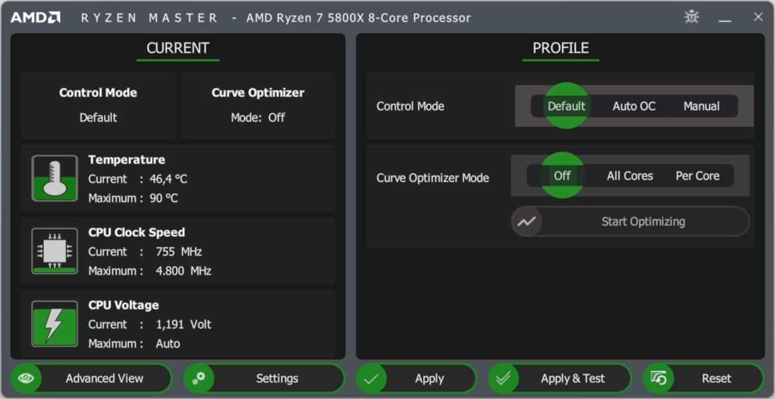
Task: Choose Per Core curve optimizer mode
Action: pyautogui.click(x=697, y=176)
